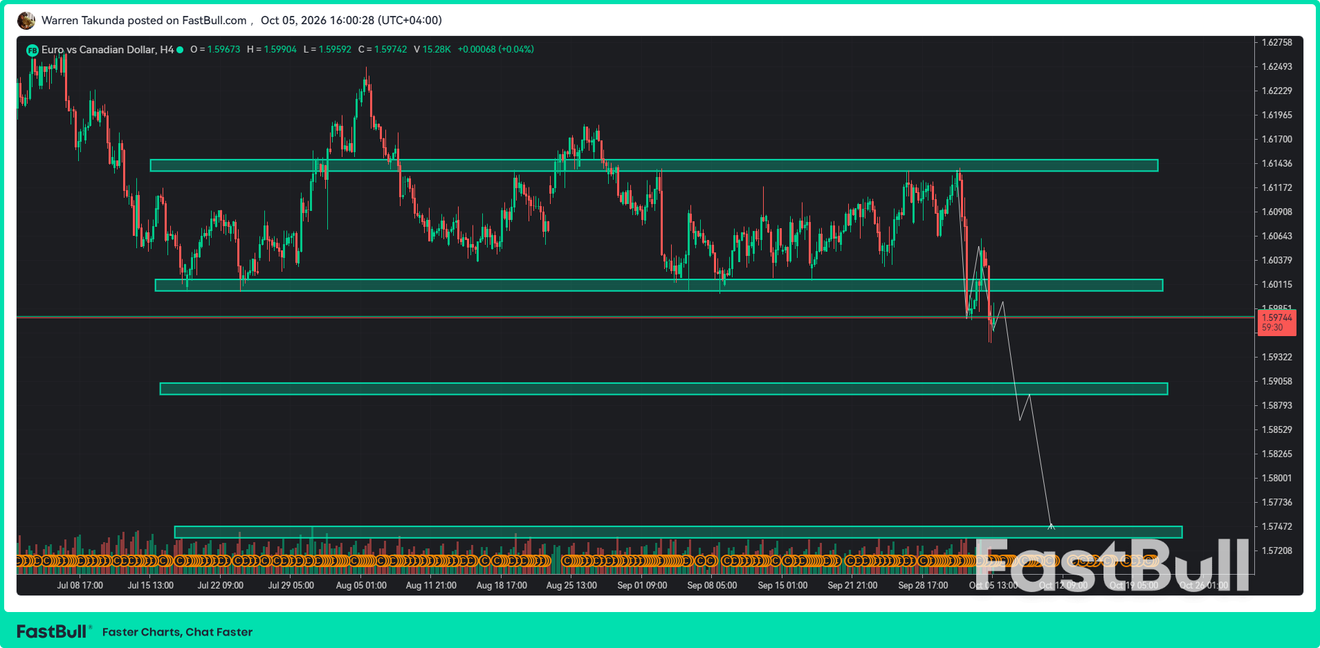The height and width of the screenshot is (648, 1320).
Task: Click time axis label 'Aug 25 13:00'
Action: coord(571,586)
